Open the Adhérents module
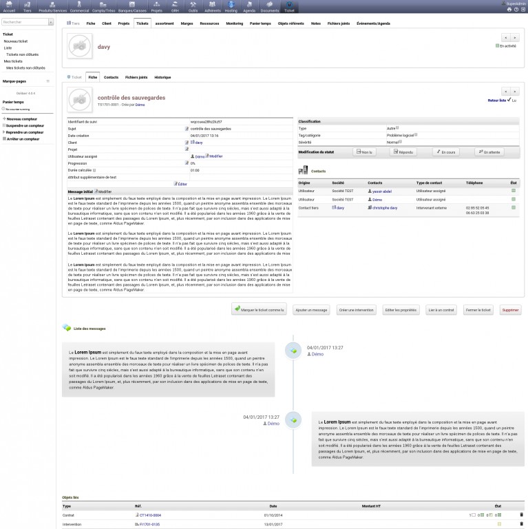Viewport: 528px width, 529px height. point(213,6)
